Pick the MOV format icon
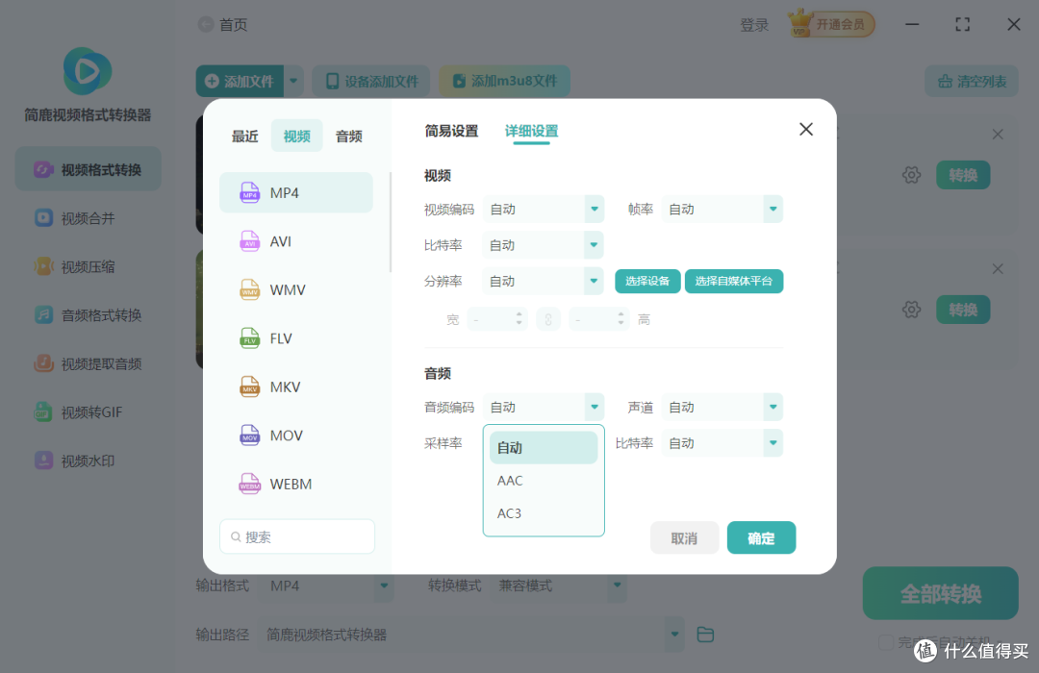 click(250, 436)
